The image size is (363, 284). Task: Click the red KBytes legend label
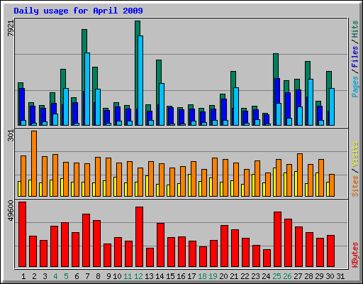pos(355,255)
